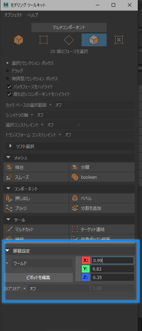Open the オブジェクト menu

[13, 15]
